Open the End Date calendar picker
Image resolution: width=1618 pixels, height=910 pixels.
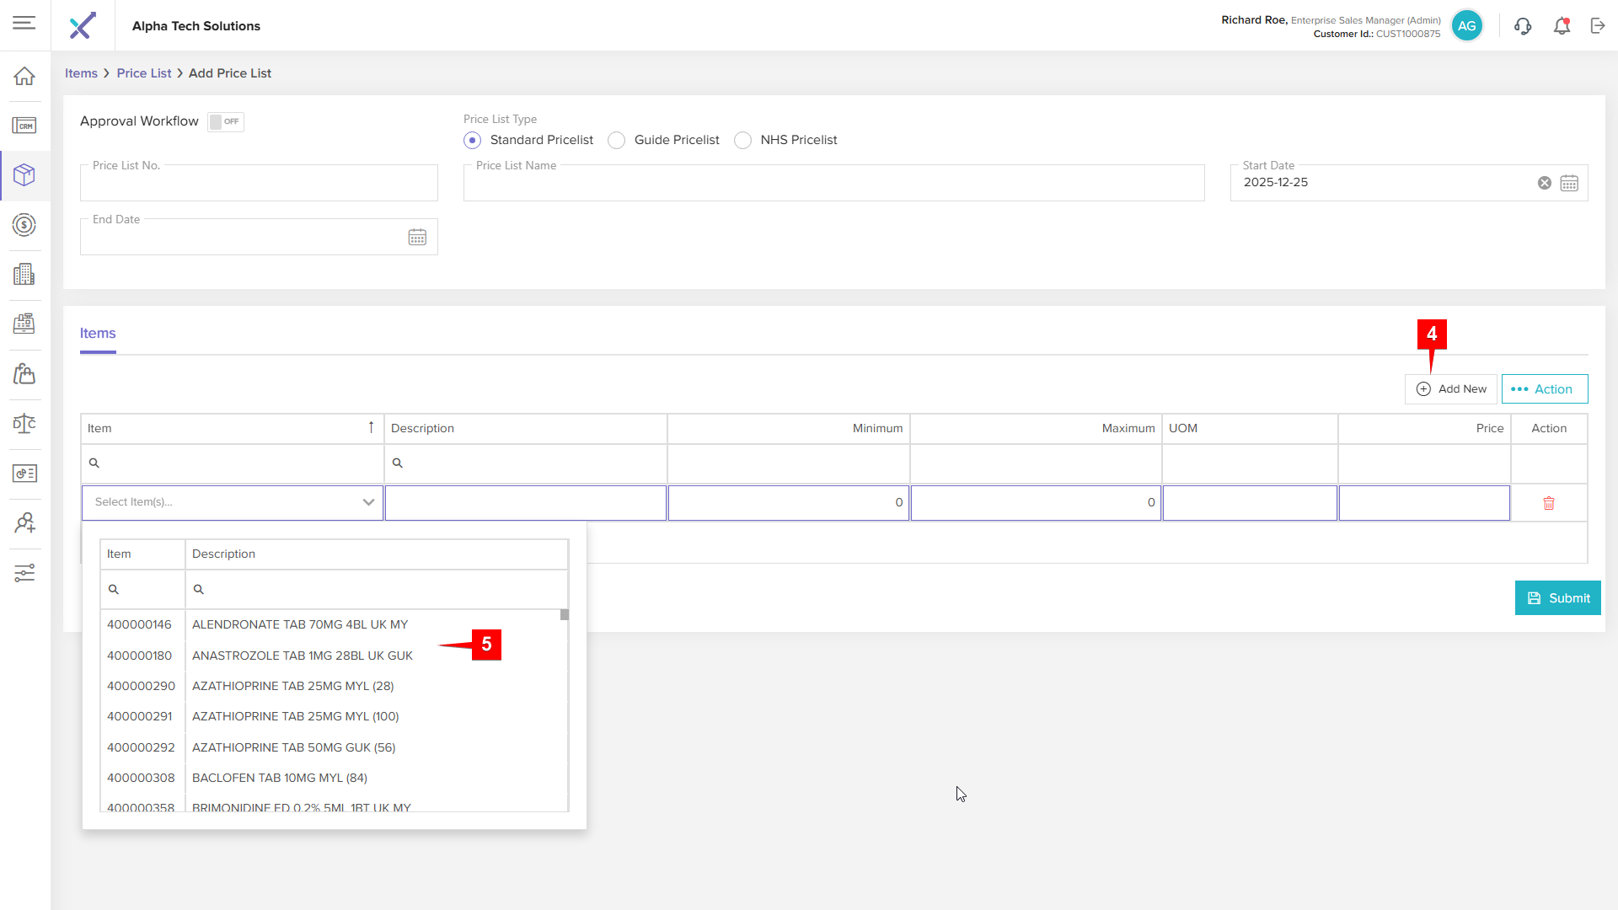click(x=417, y=238)
